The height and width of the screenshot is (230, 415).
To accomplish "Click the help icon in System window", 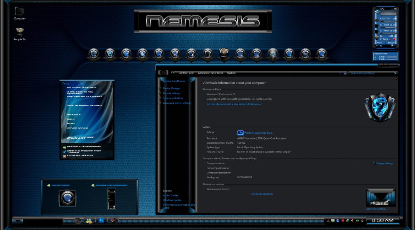I will click(x=396, y=79).
